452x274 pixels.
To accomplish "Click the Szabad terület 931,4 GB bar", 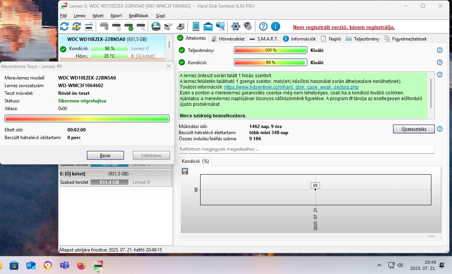I will point(109,182).
